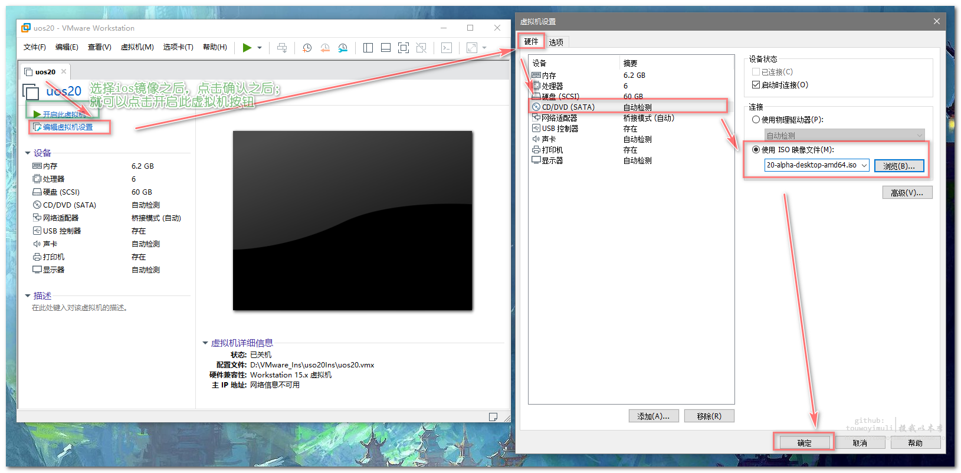Click 确定 OK button in settings dialog
Viewport: 961px width, 473px height.
(805, 443)
